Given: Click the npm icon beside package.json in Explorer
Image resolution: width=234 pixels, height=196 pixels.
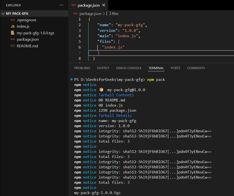Looking at the screenshot, I should pos(12,40).
